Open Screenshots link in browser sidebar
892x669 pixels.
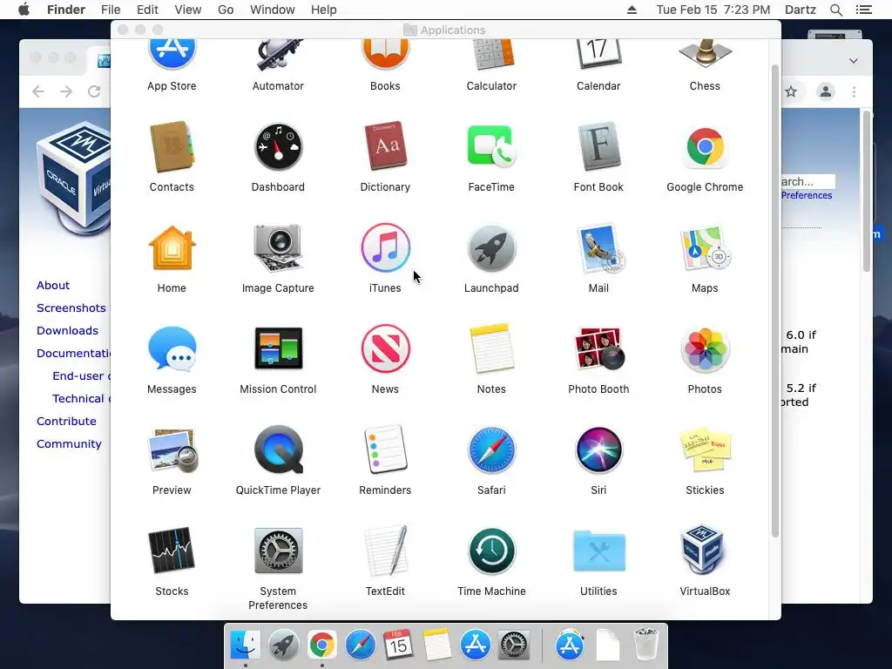[x=71, y=307]
